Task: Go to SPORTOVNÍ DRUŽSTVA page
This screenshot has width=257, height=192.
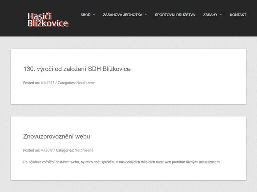Action: click(x=175, y=15)
